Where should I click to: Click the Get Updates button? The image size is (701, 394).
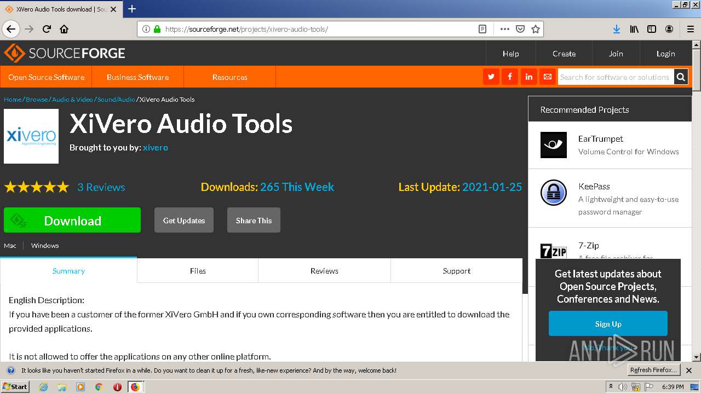tap(184, 220)
